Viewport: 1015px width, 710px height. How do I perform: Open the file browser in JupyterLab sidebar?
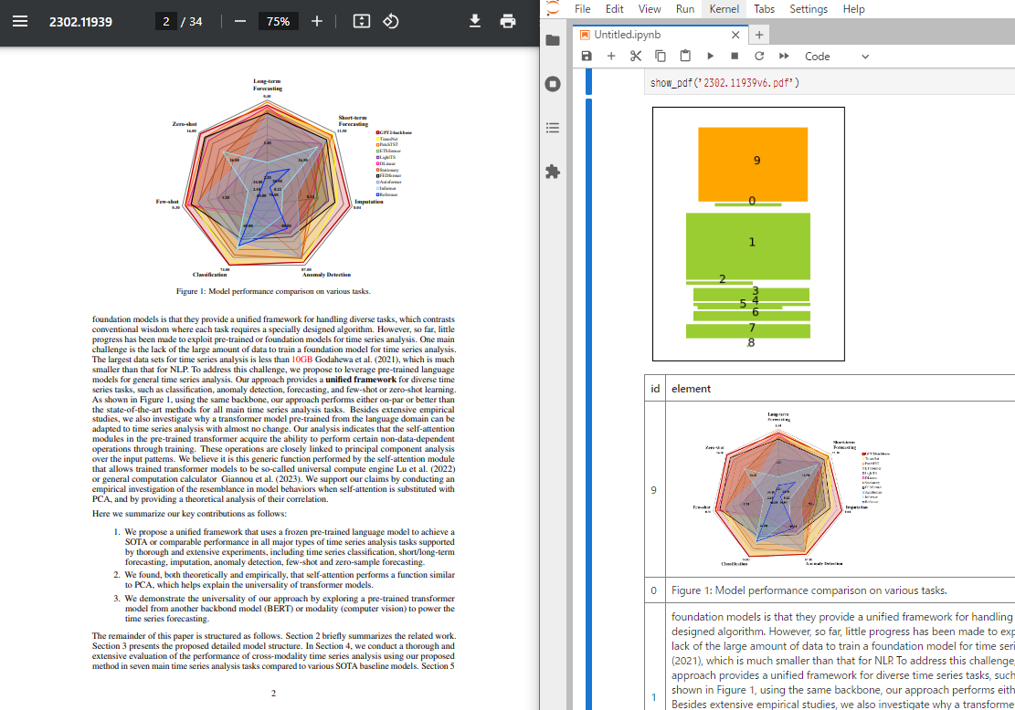coord(553,40)
